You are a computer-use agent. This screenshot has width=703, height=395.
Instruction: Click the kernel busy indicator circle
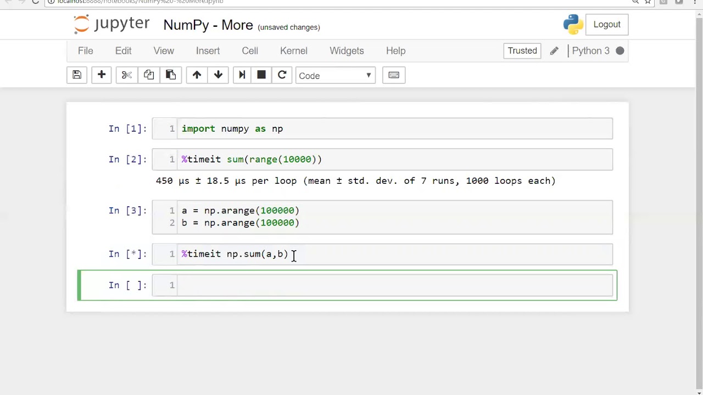[620, 51]
